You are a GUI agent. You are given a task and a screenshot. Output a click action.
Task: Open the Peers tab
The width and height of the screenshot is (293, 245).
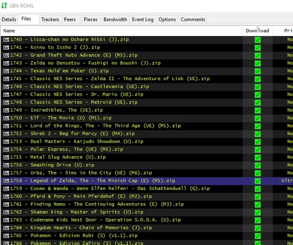[70, 19]
